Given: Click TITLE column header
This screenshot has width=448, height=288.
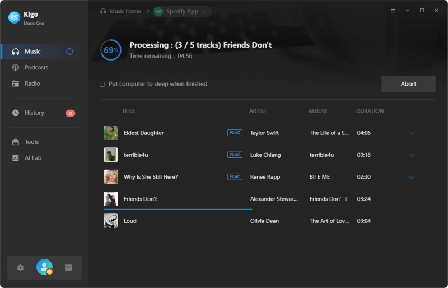Looking at the screenshot, I should pos(129,111).
